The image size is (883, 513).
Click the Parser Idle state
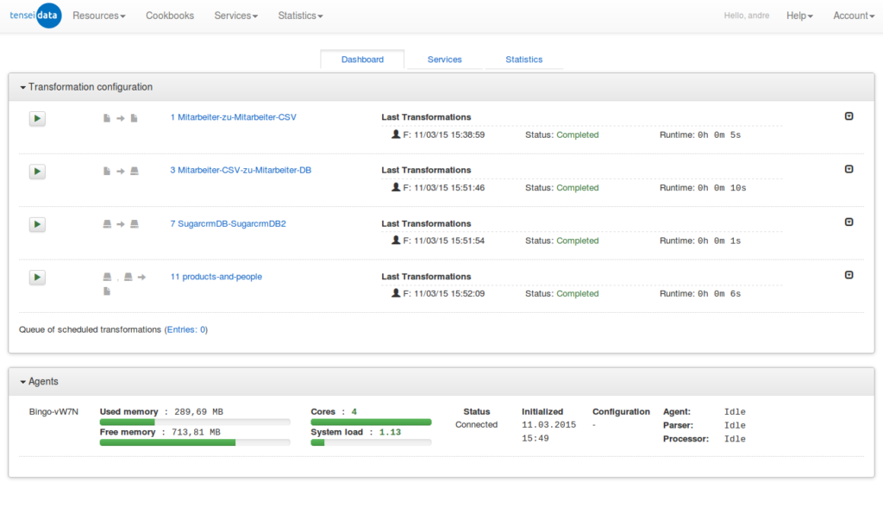tap(735, 425)
